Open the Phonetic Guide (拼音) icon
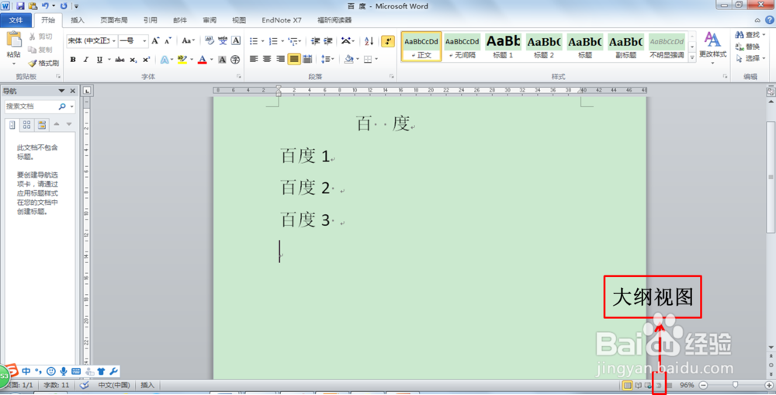The height and width of the screenshot is (395, 776). pos(223,40)
